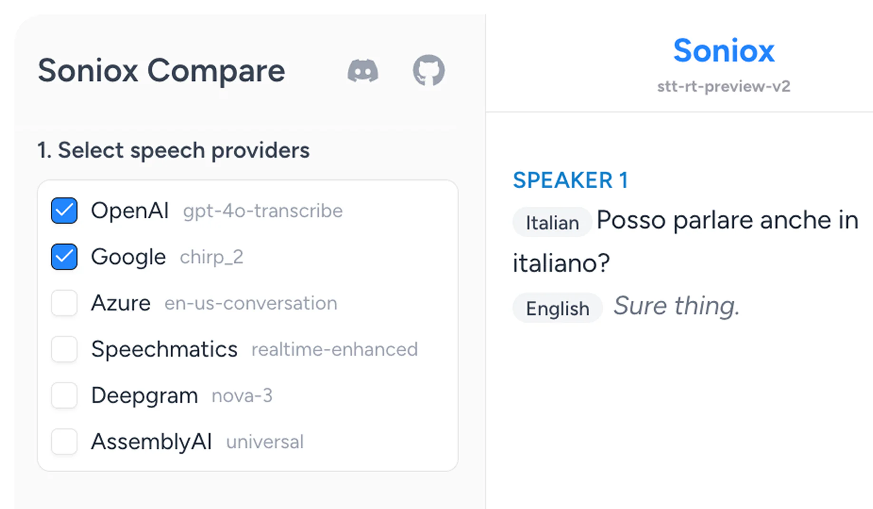Enable the AssemblyAI universal provider
This screenshot has height=509, width=873.
64,441
